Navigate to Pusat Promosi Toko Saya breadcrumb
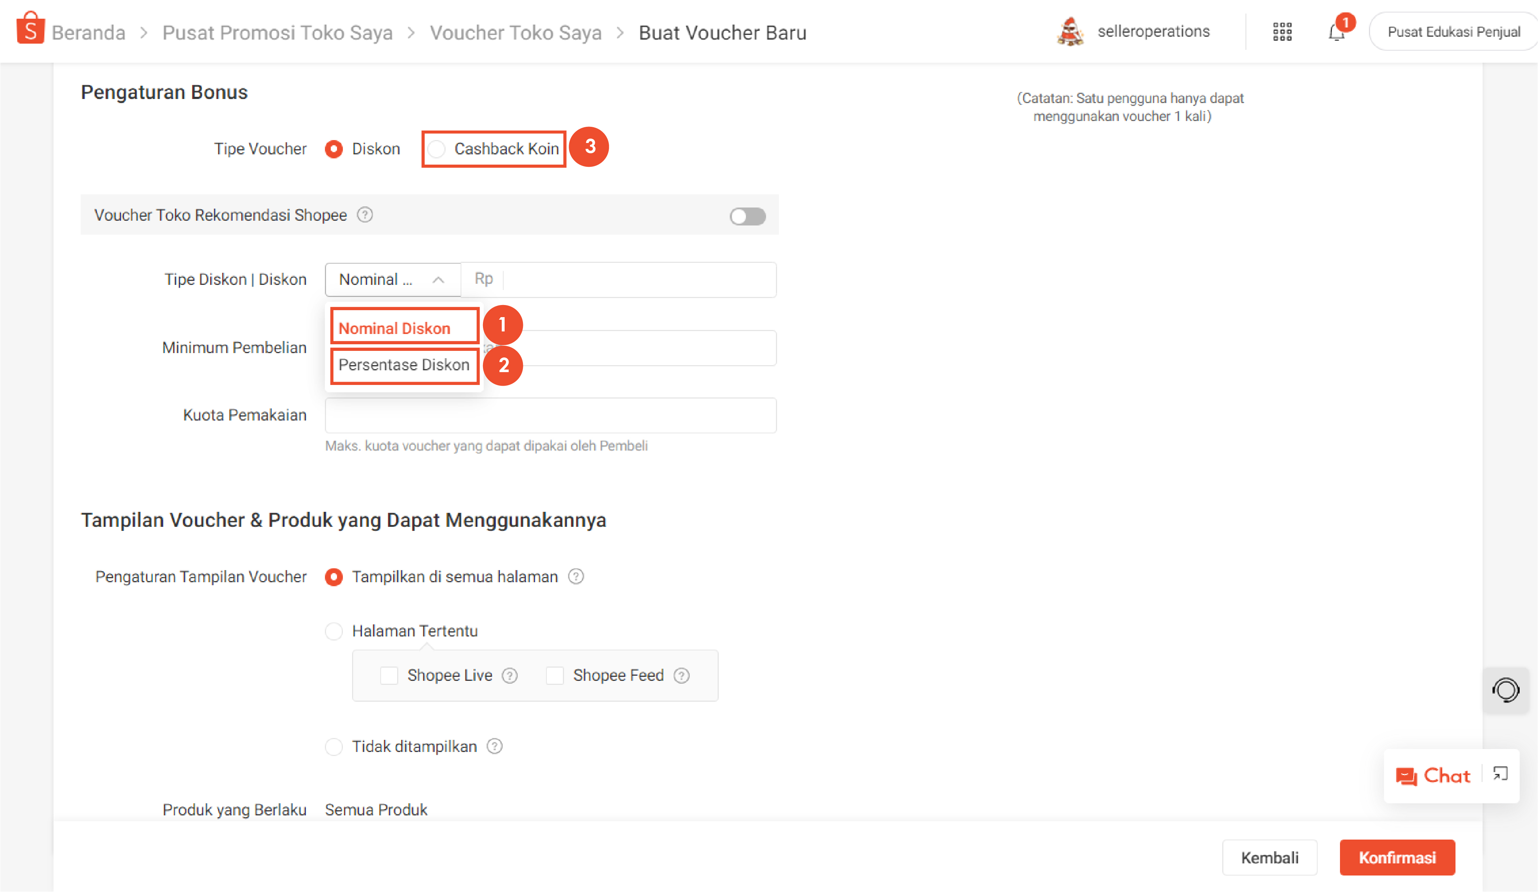Viewport: 1538px width, 892px height. click(277, 32)
